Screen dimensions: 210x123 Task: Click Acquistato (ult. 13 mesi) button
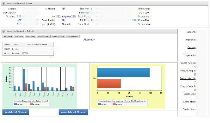pyautogui.click(x=73, y=112)
